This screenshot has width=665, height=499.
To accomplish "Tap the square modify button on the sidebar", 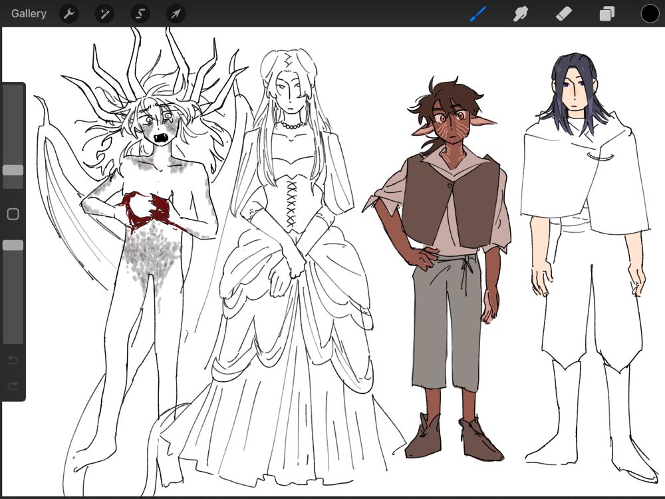I will point(12,213).
